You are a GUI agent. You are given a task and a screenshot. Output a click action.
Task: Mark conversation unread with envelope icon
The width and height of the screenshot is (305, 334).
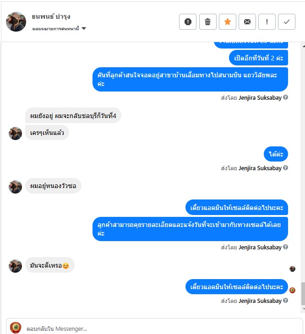coord(247,22)
